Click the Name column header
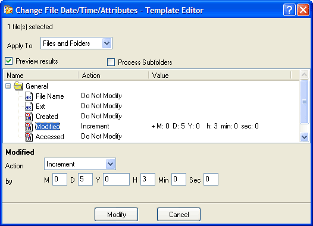This screenshot has width=313, height=226. click(x=41, y=76)
